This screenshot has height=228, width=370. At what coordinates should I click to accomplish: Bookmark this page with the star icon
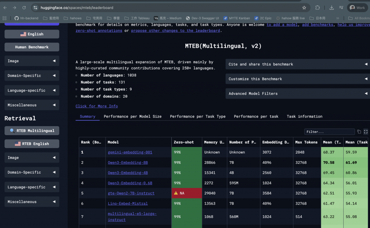(304, 8)
